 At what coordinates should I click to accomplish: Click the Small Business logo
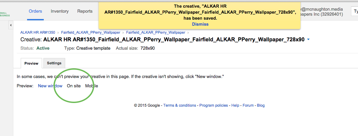pos(5,14)
